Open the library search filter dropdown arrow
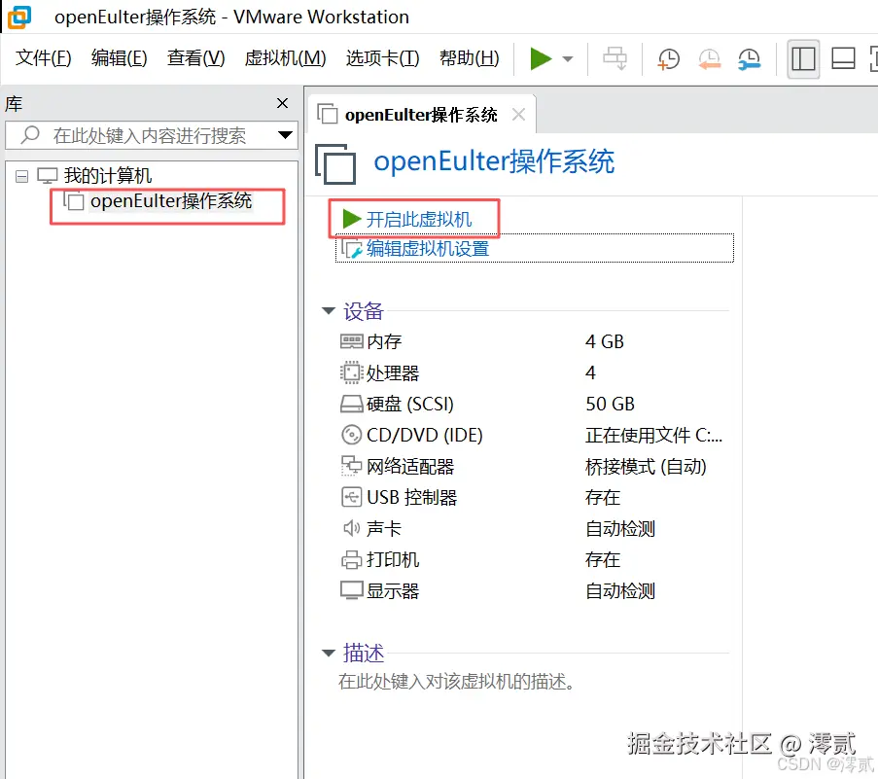This screenshot has height=779, width=878. pos(285,135)
